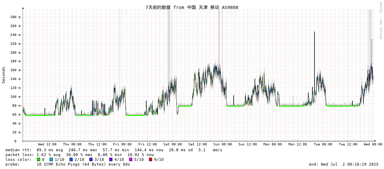Screen dimensions: 384x169
Task: Click the purple 3/10 loss swatch
Action: click(x=91, y=159)
